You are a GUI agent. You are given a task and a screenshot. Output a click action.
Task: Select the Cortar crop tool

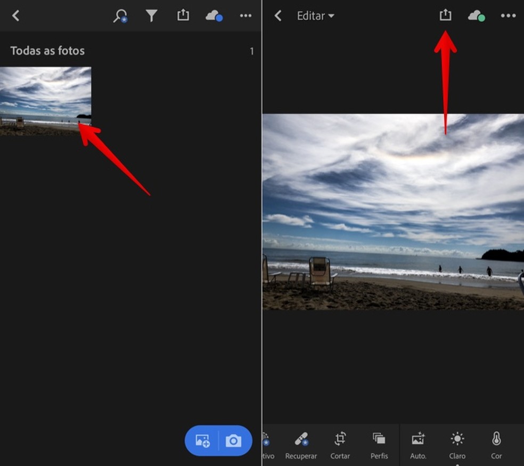[340, 445]
